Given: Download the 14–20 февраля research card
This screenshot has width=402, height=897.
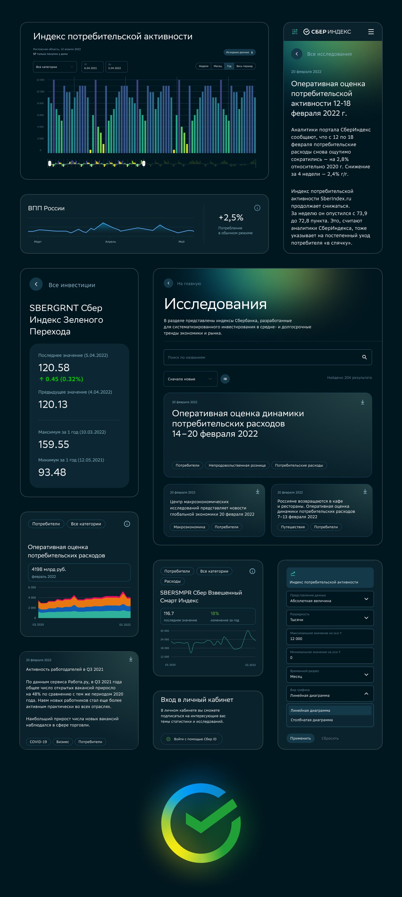Looking at the screenshot, I should click(362, 402).
